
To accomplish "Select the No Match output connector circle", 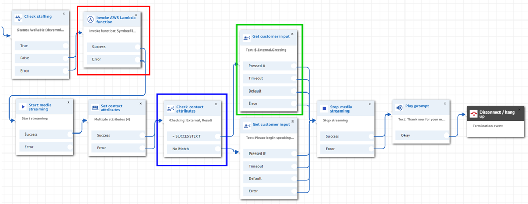I will [218, 149].
